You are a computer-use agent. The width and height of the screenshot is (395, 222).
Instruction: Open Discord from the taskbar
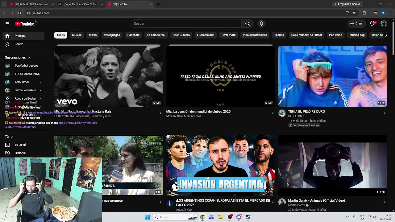239,217
